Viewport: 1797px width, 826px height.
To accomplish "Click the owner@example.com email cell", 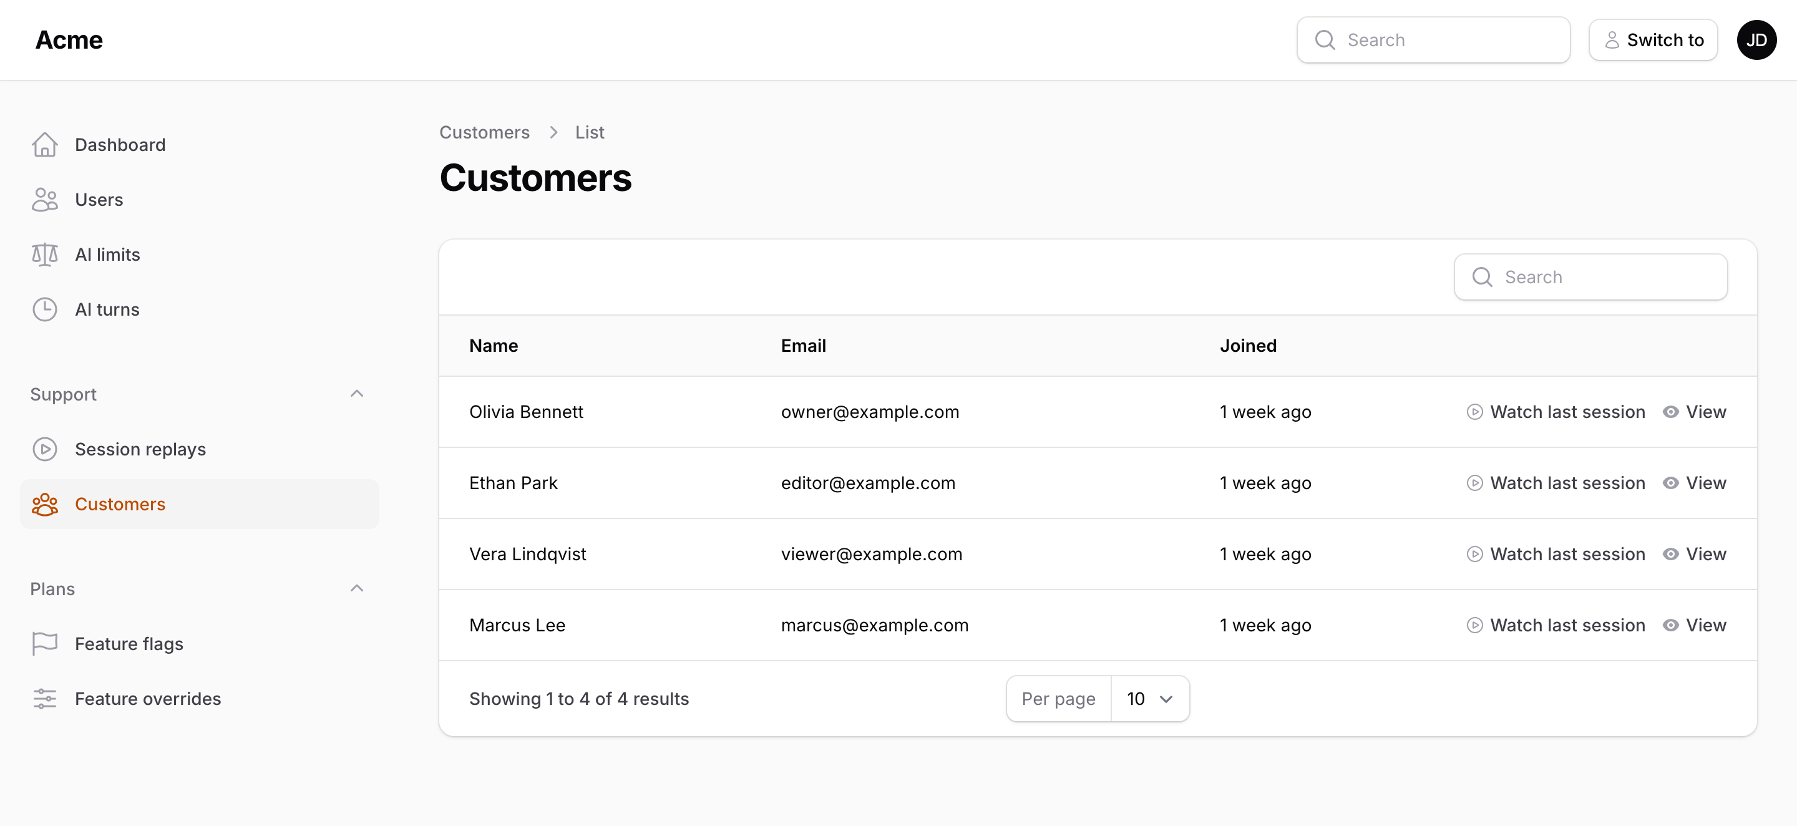I will (x=870, y=412).
